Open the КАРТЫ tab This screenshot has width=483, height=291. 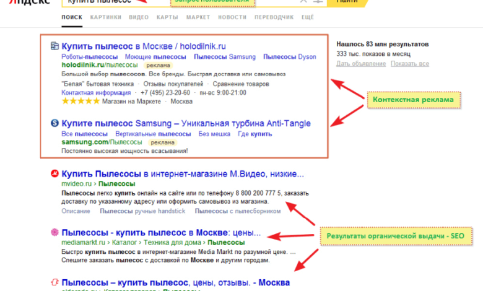tap(167, 17)
